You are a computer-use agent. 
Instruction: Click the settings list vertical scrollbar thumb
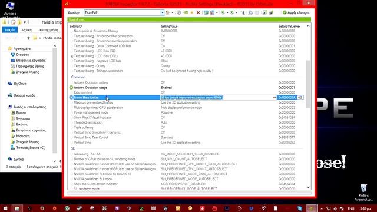[x=308, y=84]
